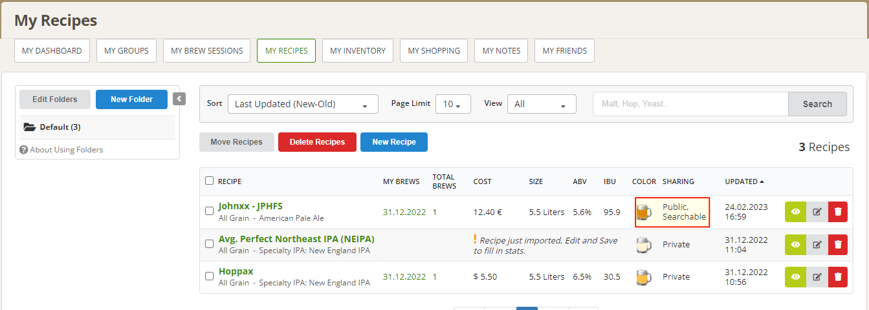Tick the checkbox for Johnxx - JPHFS recipe

click(209, 211)
